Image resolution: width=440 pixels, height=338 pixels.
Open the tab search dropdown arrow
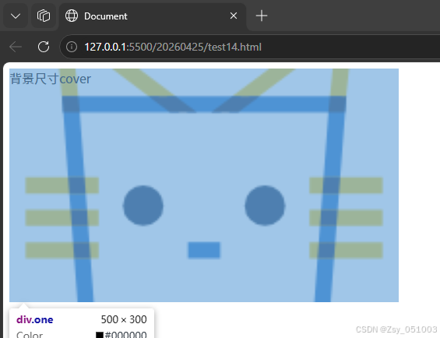16,16
